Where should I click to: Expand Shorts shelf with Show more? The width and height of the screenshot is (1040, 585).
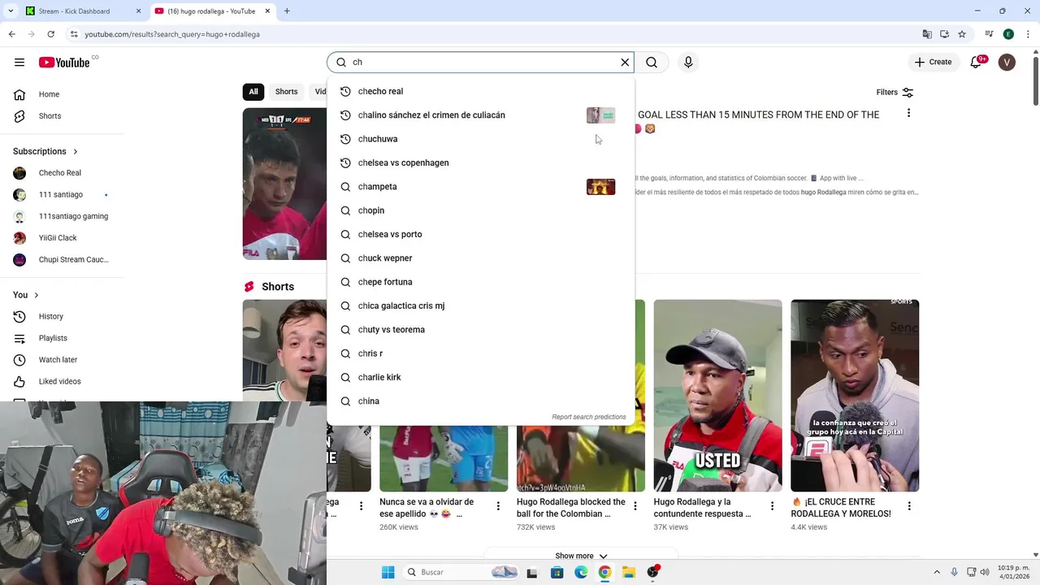[581, 556]
